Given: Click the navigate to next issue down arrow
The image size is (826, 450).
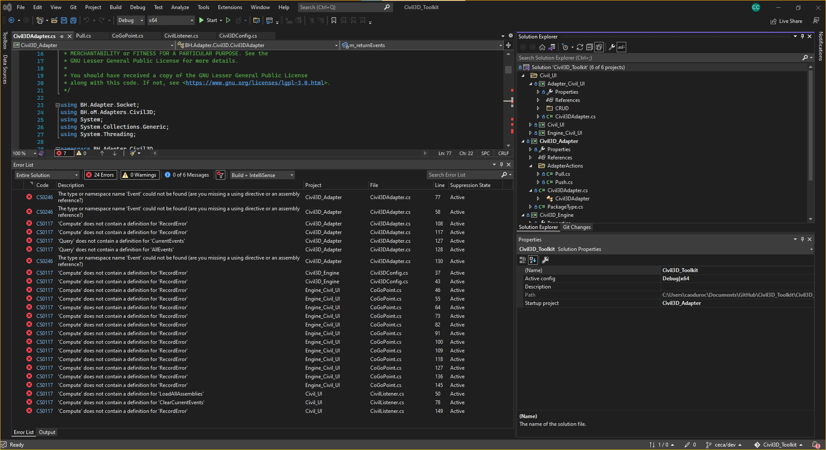Looking at the screenshot, I should point(115,153).
